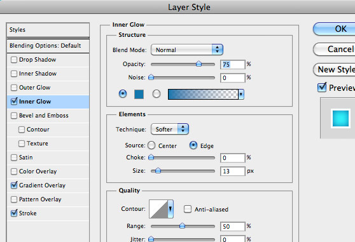This screenshot has height=242, width=355.
Task: Open the Contour picker dropdown arrow
Action: (x=171, y=209)
